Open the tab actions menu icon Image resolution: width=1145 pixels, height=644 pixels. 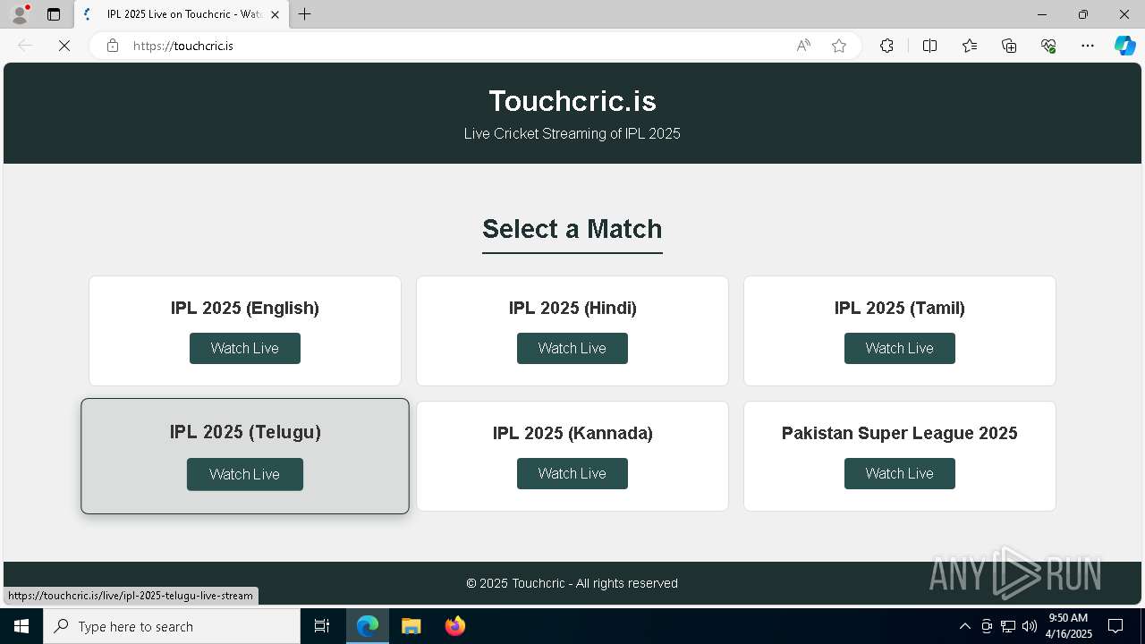point(54,14)
